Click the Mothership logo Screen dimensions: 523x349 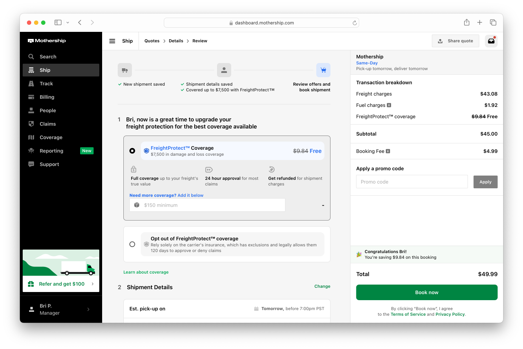pyautogui.click(x=47, y=41)
